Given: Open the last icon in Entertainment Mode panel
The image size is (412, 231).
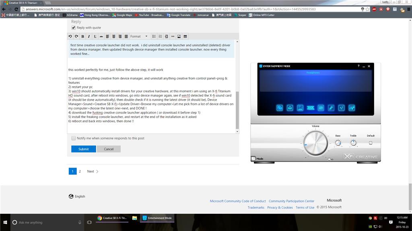Looking at the screenshot, I should pyautogui.click(x=352, y=108).
